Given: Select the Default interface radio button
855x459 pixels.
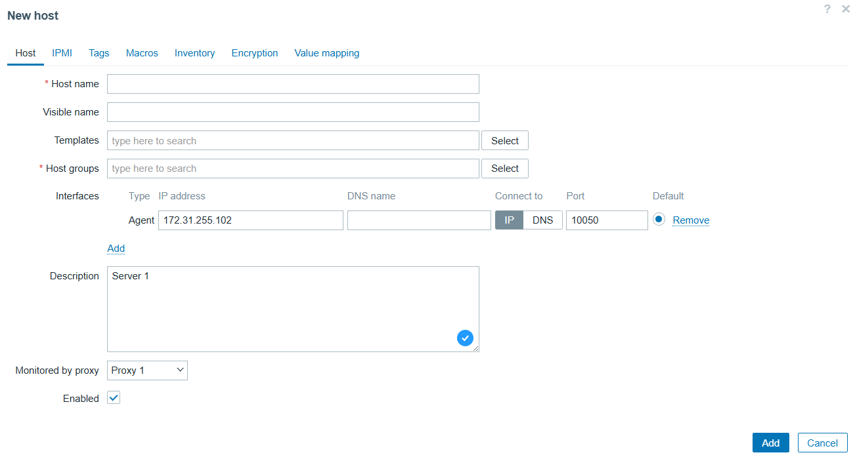Looking at the screenshot, I should point(659,220).
